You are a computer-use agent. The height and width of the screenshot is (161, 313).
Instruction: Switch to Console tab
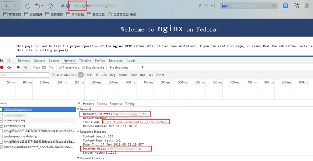click(39, 61)
